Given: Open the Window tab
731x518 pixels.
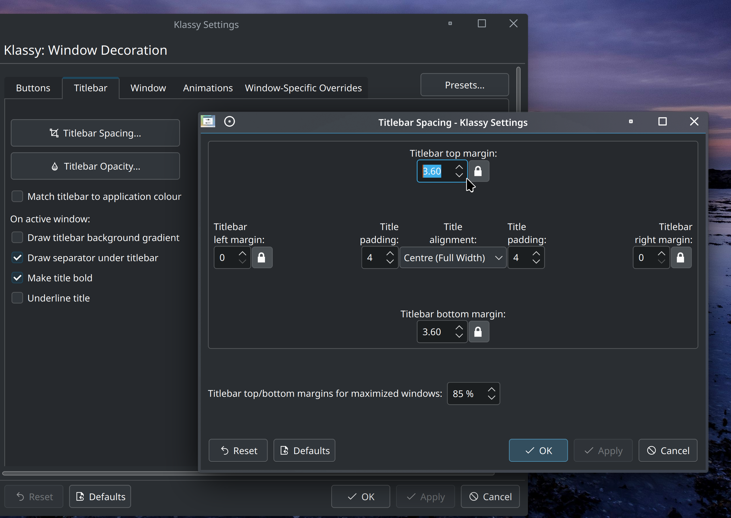Looking at the screenshot, I should point(148,88).
